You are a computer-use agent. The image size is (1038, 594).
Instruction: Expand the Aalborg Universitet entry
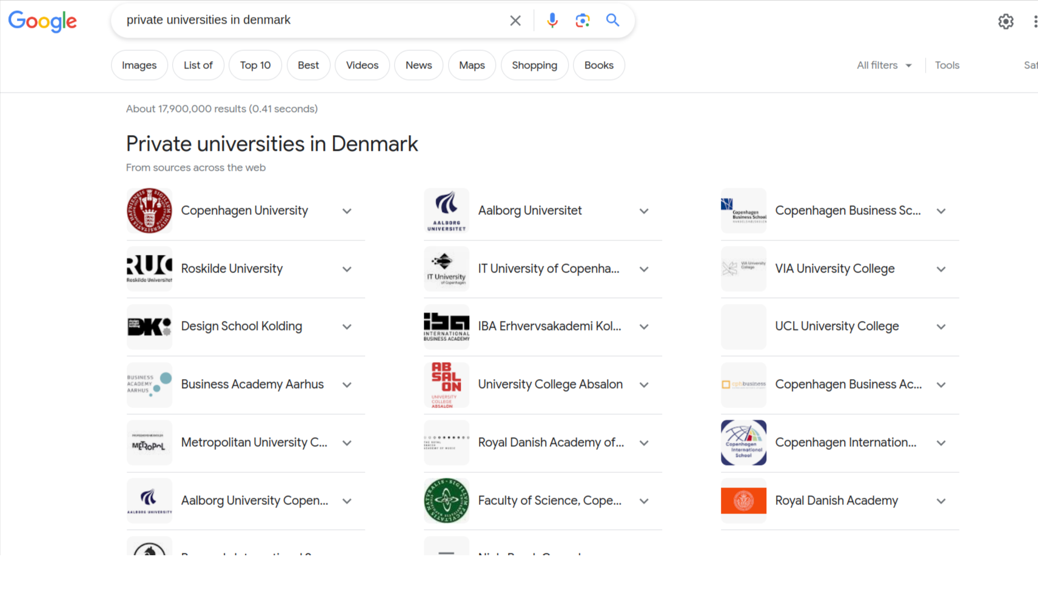[644, 211]
